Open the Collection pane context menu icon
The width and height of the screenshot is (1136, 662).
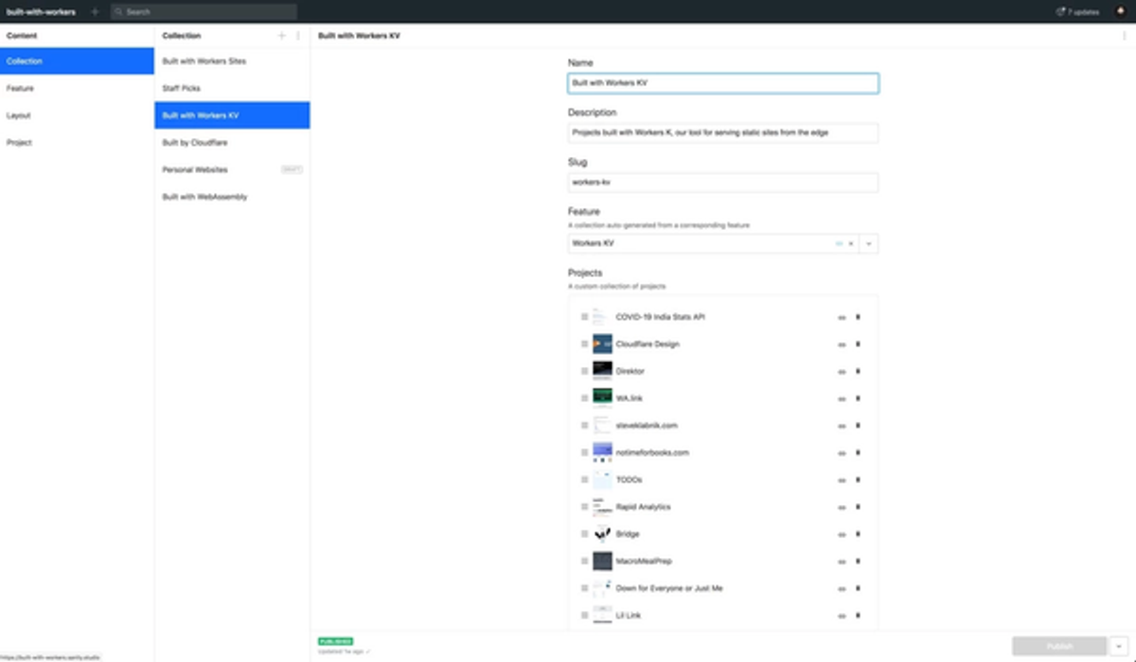click(296, 35)
